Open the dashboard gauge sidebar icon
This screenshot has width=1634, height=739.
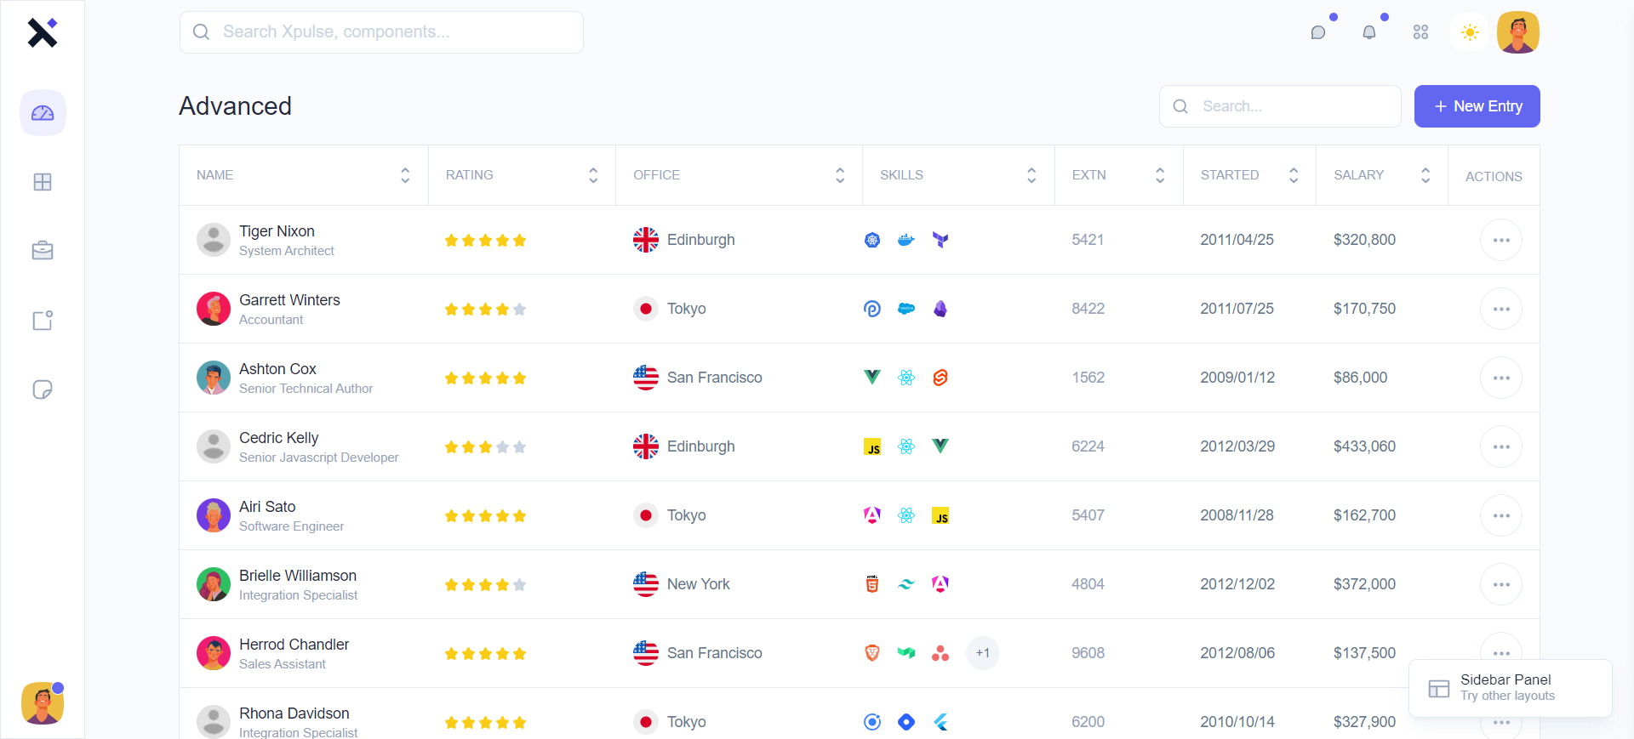[x=43, y=113]
